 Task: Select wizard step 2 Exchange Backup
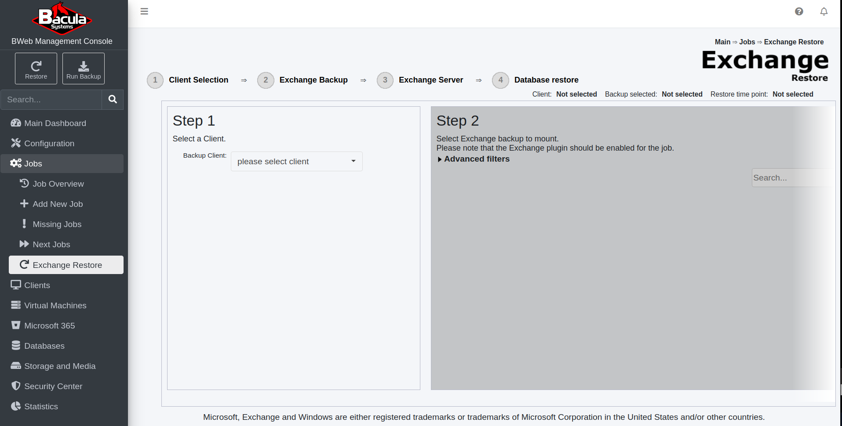[x=303, y=80]
